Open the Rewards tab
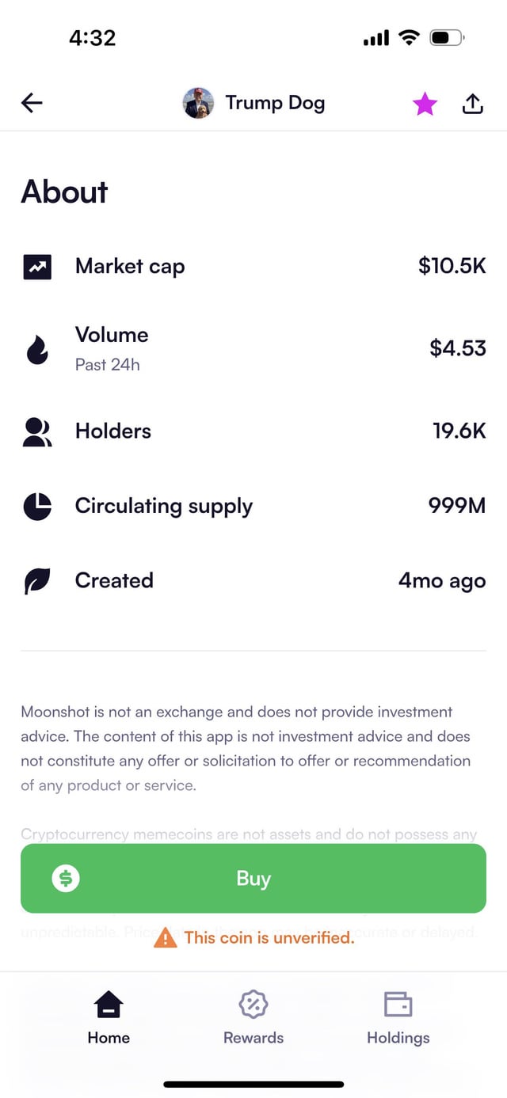507x1098 pixels. 253,1018
